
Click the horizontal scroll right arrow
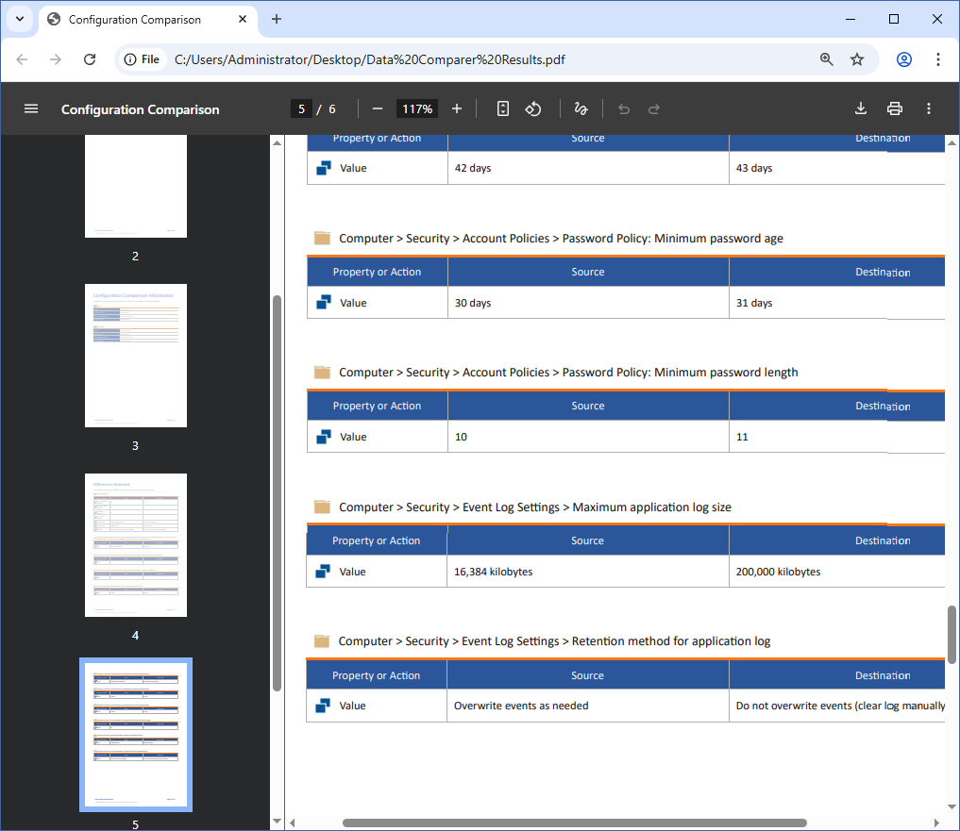(x=936, y=823)
